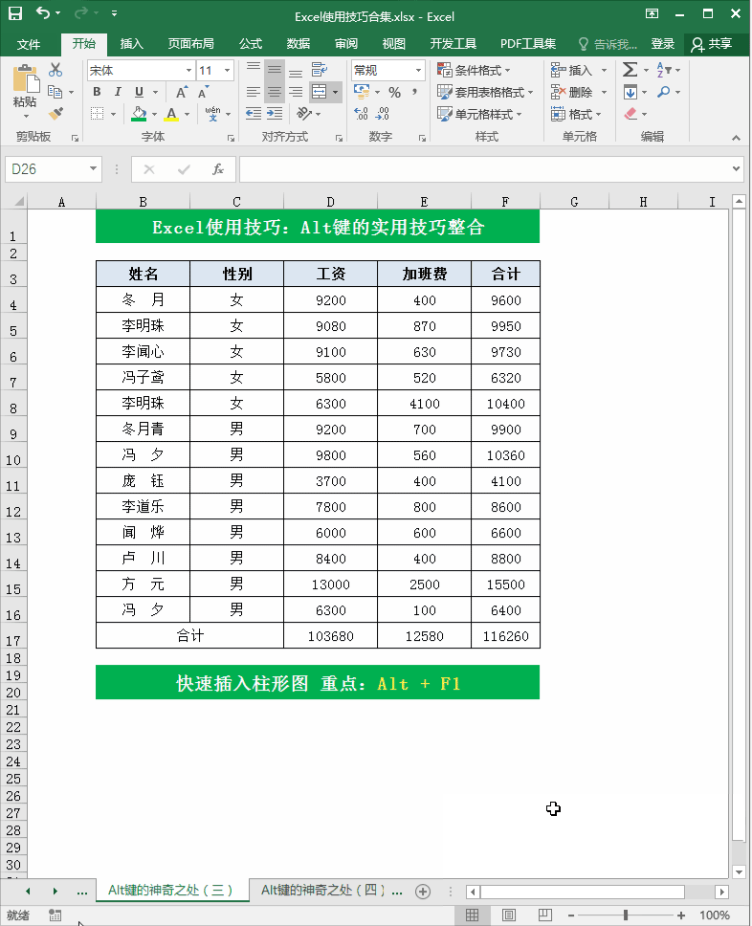Click the 格式 cells button
The height and width of the screenshot is (926, 752).
click(x=576, y=114)
